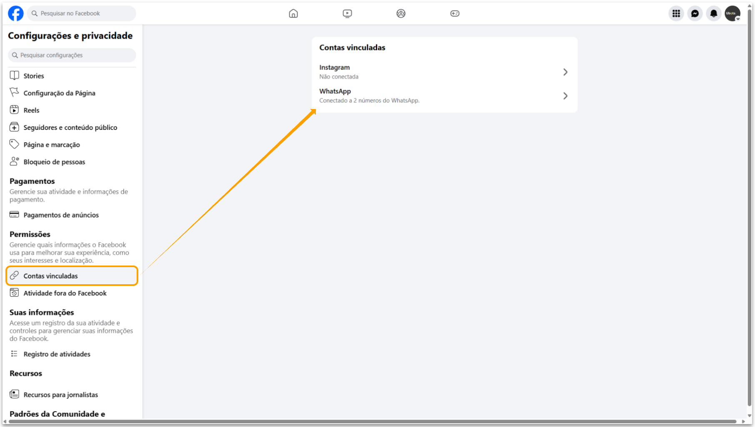
Task: Open the Messenger icon
Action: point(695,13)
